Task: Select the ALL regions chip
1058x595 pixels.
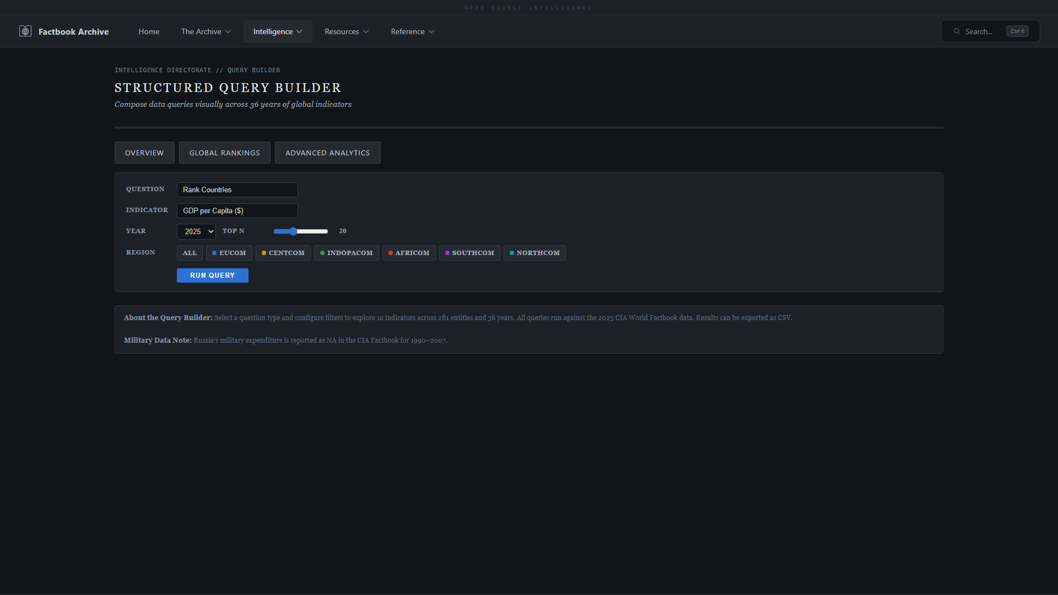Action: click(x=190, y=253)
